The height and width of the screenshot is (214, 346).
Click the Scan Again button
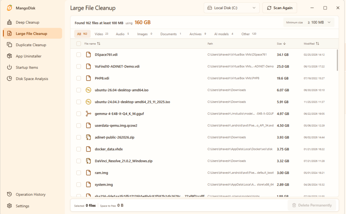[x=279, y=8]
